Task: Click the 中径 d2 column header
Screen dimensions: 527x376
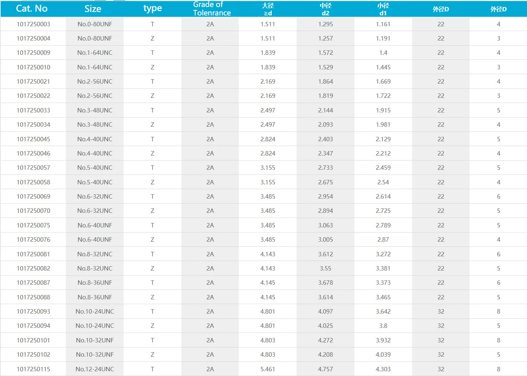Action: pos(325,9)
